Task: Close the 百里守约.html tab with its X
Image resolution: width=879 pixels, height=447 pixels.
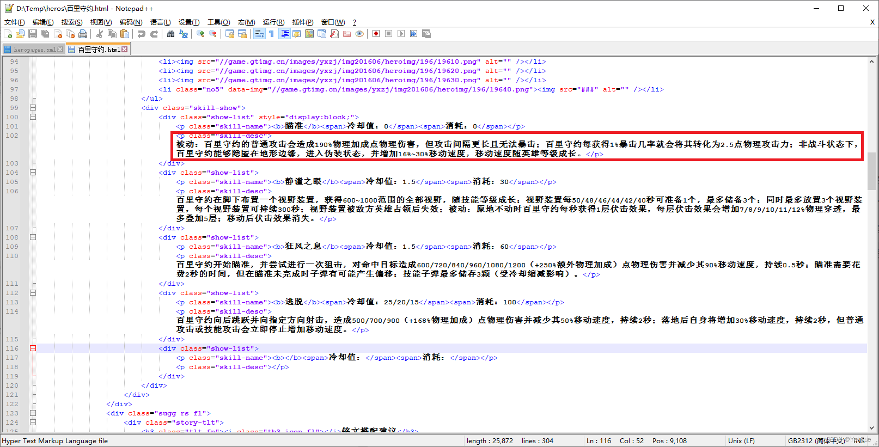Action: tap(125, 49)
